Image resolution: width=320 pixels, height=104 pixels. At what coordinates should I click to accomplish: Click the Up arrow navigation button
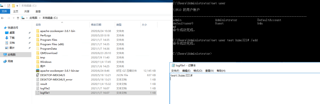click(x=18, y=18)
